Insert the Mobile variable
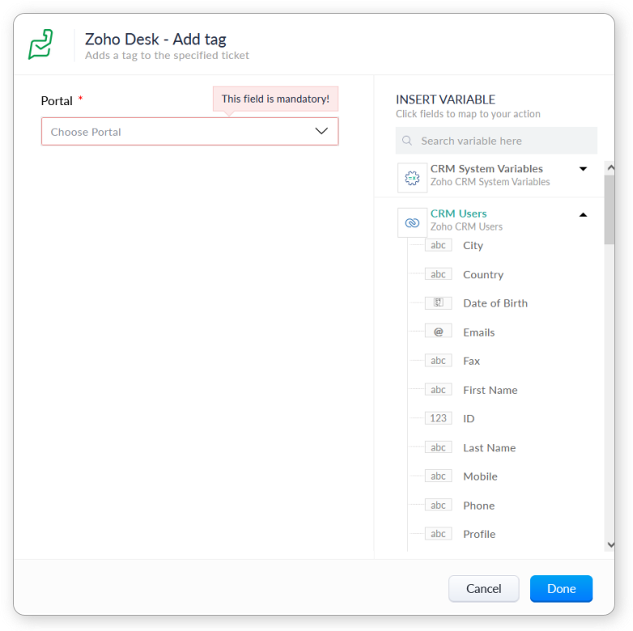The height and width of the screenshot is (631, 633). coord(480,476)
